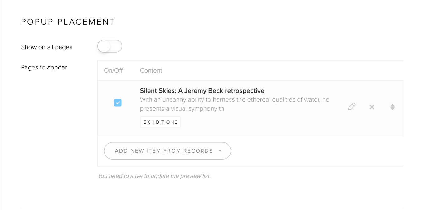Click the blue checkmark in the On/Off column
This screenshot has width=443, height=210.
point(118,103)
